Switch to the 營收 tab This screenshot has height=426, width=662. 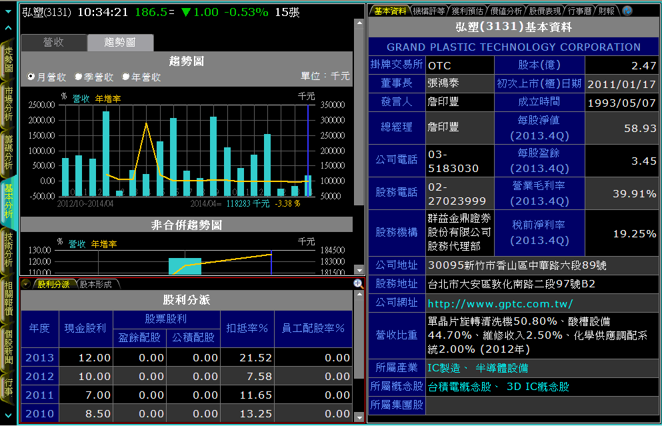(53, 42)
